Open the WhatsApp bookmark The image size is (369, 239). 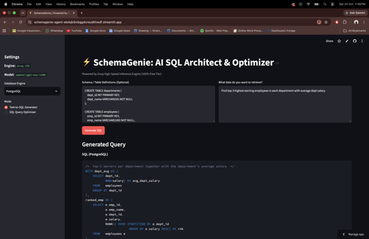[x=54, y=31]
